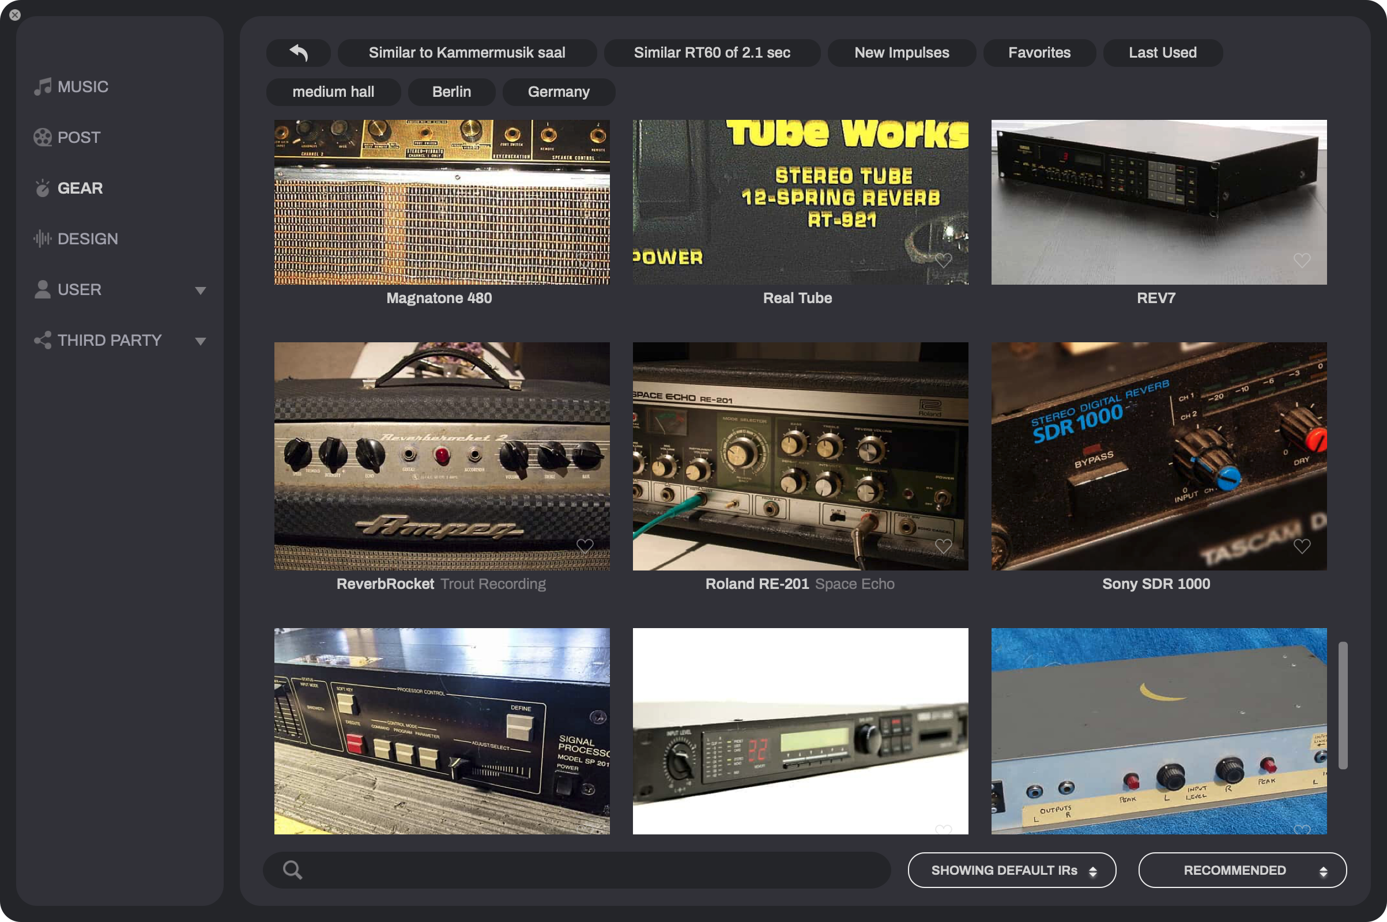1387x922 pixels.
Task: Favorite the Real Tube impulse heart
Action: (x=944, y=260)
